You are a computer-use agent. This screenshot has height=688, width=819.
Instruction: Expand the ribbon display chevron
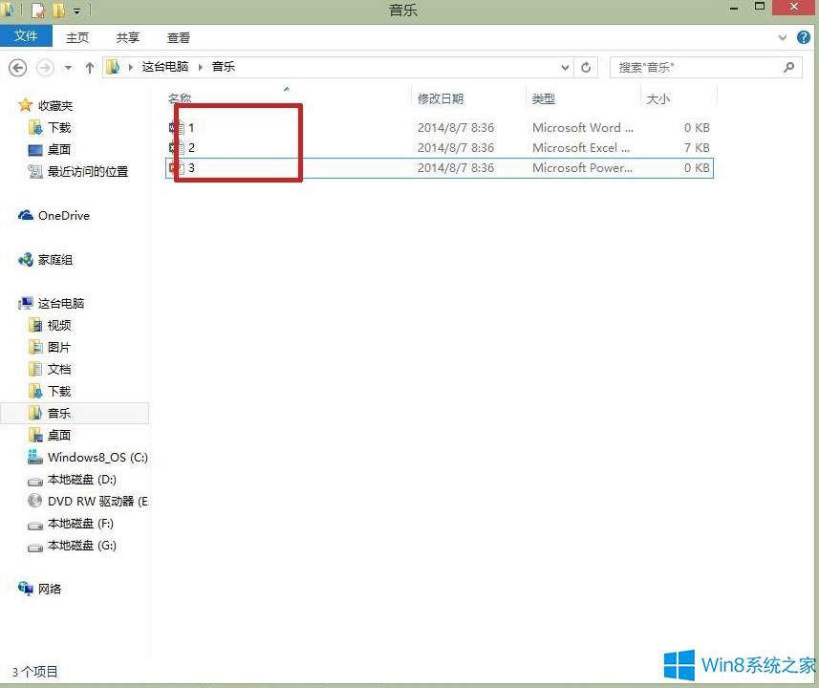[782, 37]
